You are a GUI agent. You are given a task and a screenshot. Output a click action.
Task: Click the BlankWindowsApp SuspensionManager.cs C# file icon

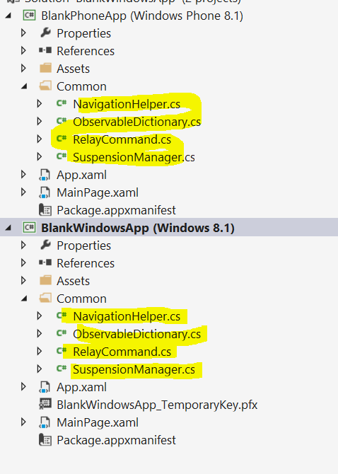pyautogui.click(x=62, y=369)
